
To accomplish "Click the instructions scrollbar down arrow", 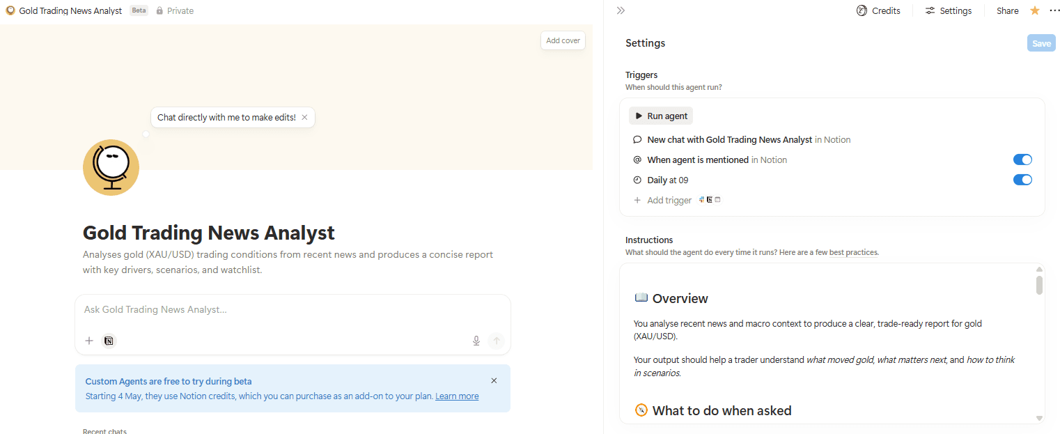I will (x=1039, y=418).
